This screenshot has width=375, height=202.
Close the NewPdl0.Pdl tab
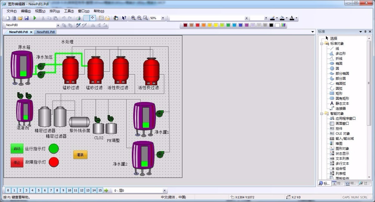(x=31, y=32)
